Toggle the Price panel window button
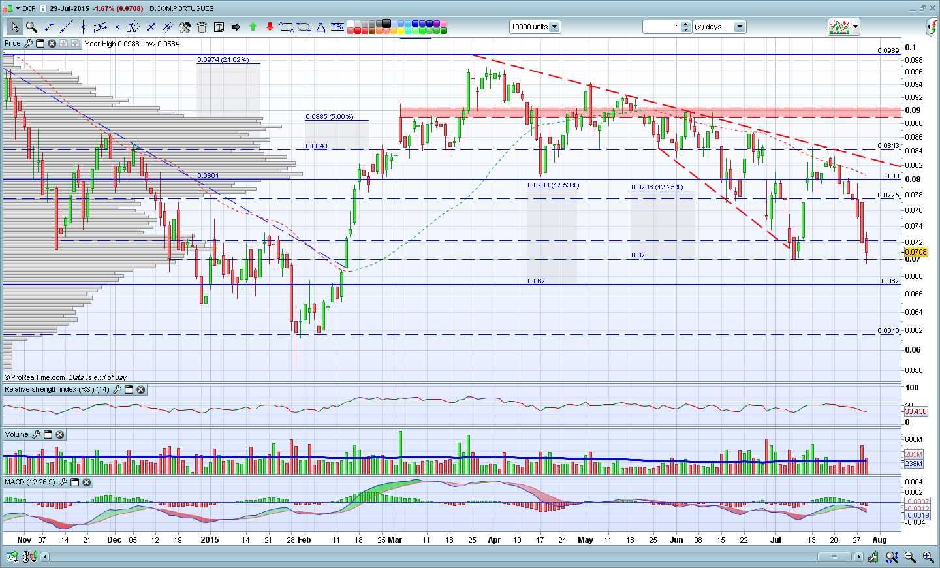Image resolution: width=940 pixels, height=568 pixels. tap(40, 44)
